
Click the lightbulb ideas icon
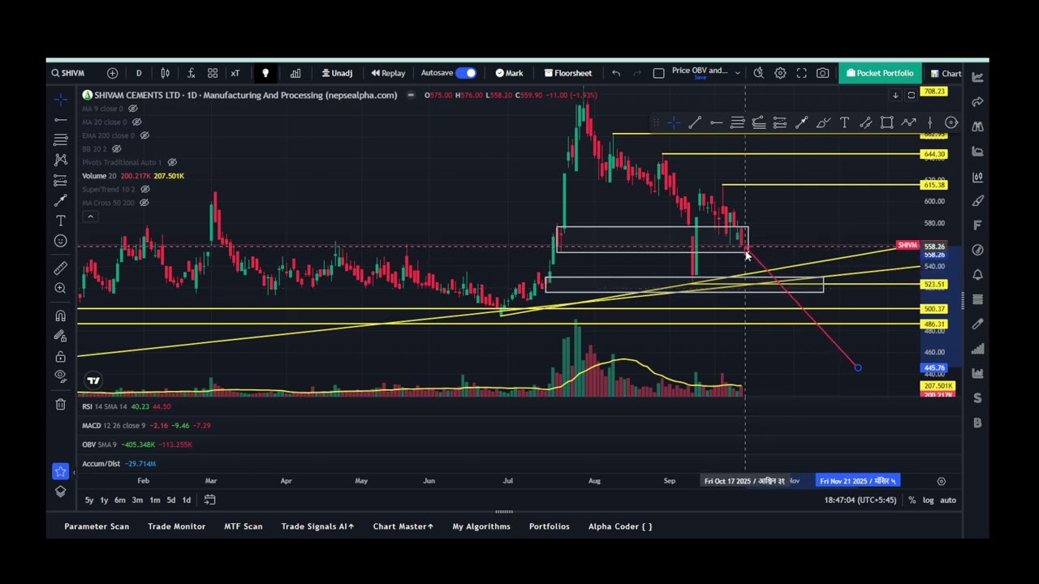[265, 73]
